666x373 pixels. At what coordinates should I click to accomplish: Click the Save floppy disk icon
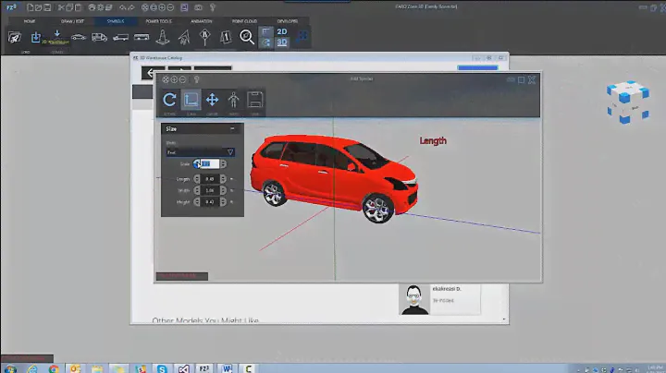click(x=255, y=100)
